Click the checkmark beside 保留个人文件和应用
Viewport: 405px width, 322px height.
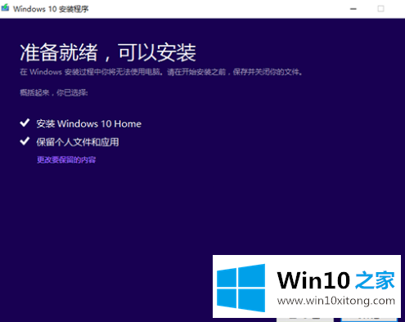click(25, 141)
